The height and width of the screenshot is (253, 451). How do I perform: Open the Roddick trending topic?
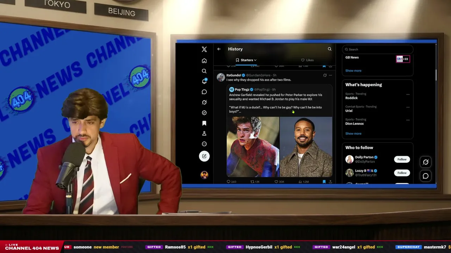tap(377, 96)
